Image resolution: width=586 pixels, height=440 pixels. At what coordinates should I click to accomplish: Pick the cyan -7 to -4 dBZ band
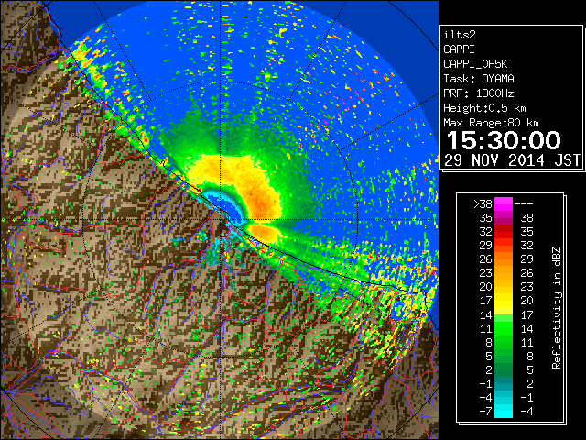[x=504, y=411]
